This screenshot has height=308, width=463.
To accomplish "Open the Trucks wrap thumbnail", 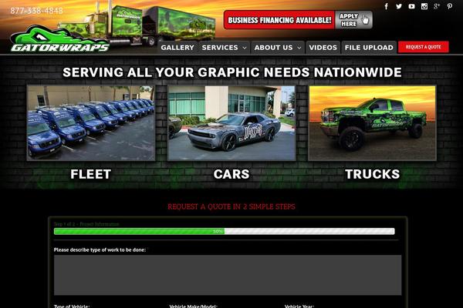I will [372, 123].
